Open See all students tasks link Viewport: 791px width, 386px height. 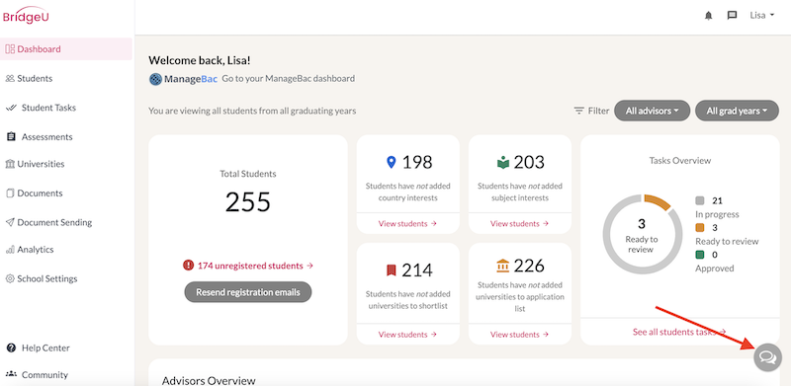click(x=679, y=332)
